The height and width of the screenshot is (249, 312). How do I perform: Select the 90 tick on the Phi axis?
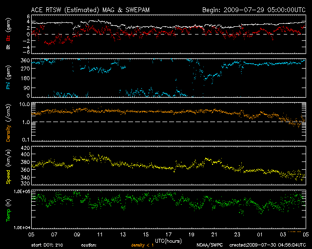[27, 88]
